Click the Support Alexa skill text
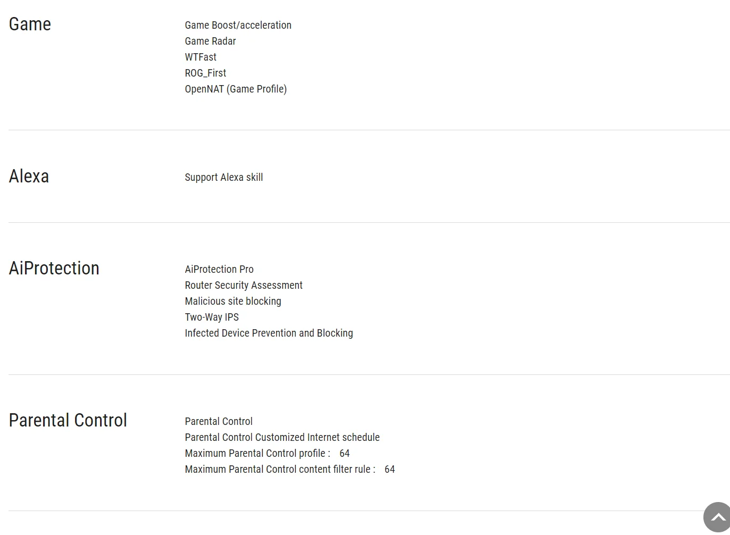Image resolution: width=730 pixels, height=535 pixels. point(223,177)
